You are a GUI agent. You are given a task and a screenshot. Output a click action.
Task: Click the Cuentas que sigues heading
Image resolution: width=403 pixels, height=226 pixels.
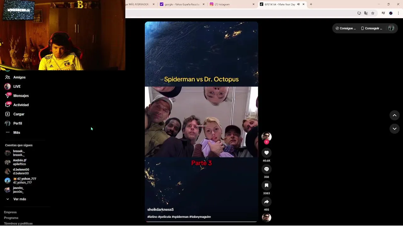19,145
